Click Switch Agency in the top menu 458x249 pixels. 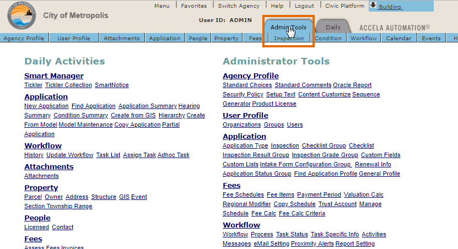tap(239, 6)
